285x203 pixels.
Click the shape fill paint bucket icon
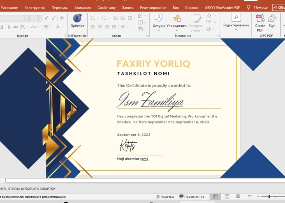pyautogui.click(x=209, y=16)
